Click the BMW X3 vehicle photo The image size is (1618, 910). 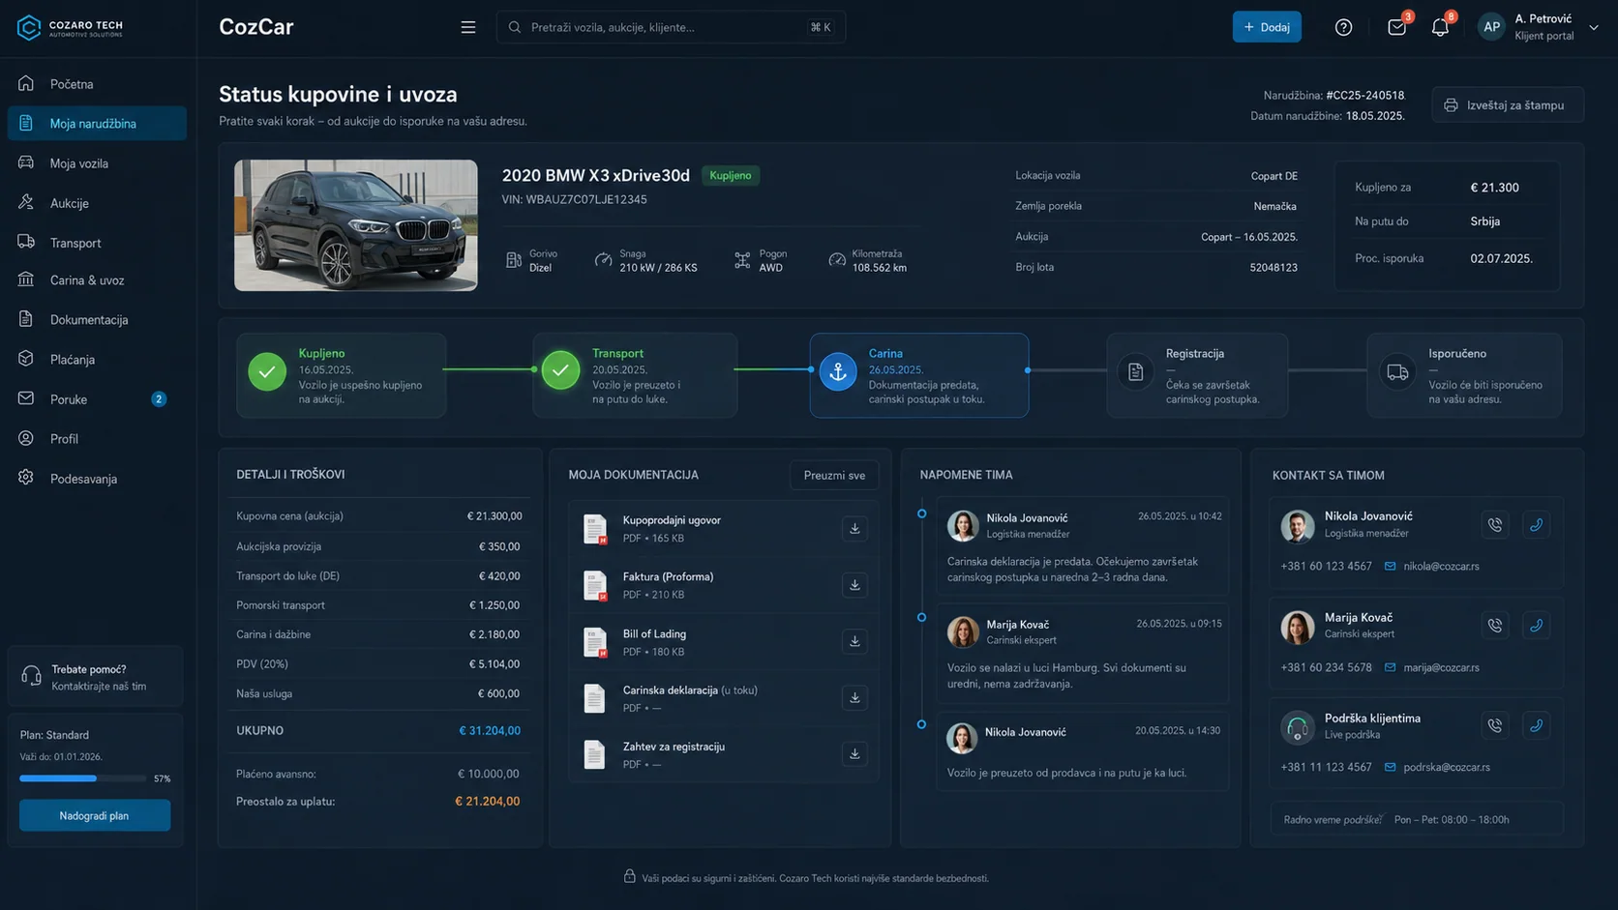(355, 225)
